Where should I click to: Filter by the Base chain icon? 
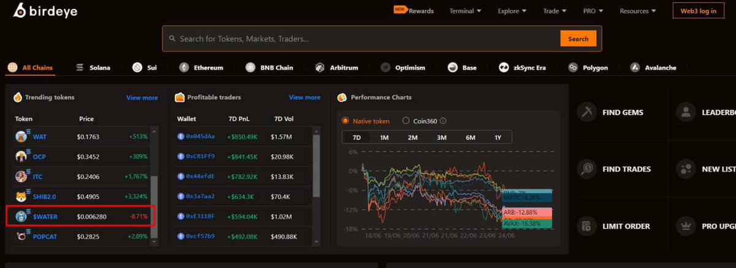[453, 67]
